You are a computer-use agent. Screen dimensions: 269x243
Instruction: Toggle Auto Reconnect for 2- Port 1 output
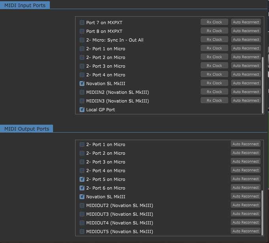pos(246,144)
